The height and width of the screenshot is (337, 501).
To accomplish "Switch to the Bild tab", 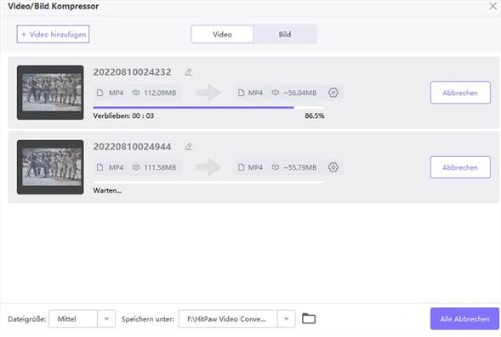I will click(285, 35).
